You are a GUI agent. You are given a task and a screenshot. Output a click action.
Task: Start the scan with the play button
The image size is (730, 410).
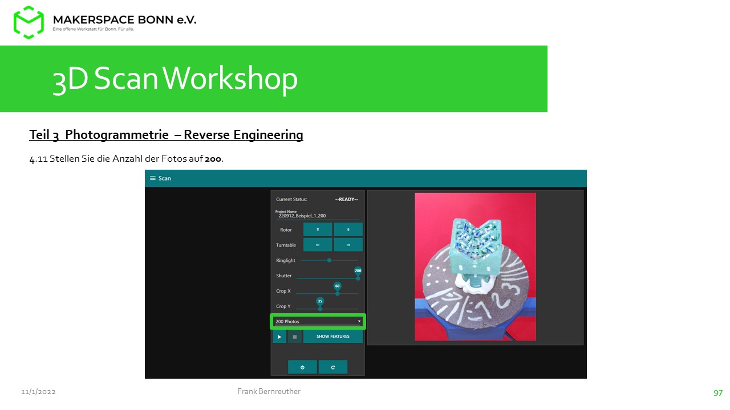point(279,337)
